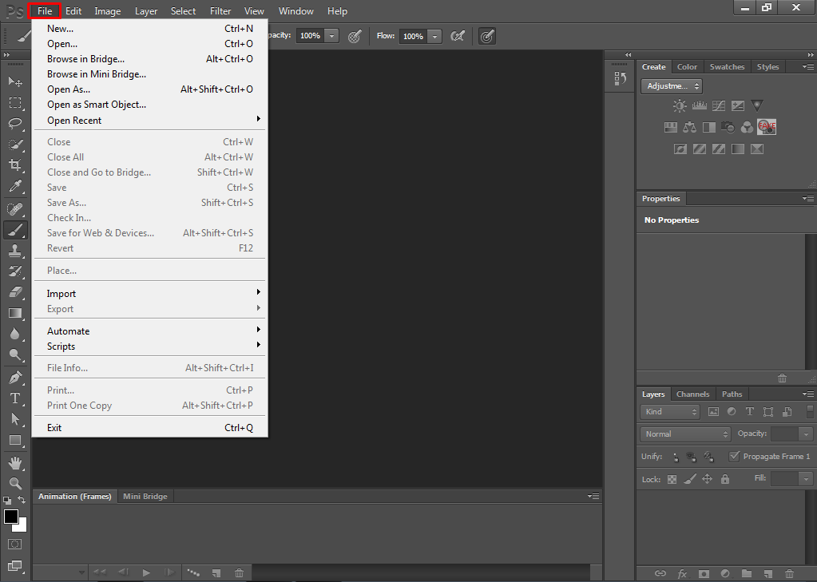Toggle Propagate Frame 1 checkbox
The image size is (817, 582).
(734, 456)
